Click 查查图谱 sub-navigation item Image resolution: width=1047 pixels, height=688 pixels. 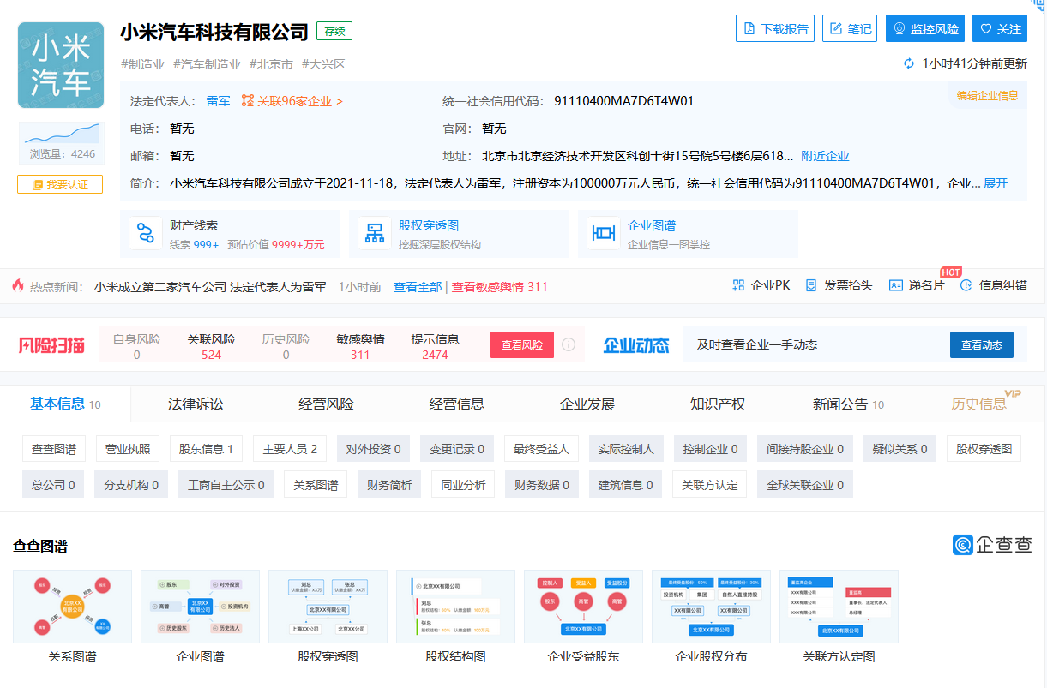[54, 449]
